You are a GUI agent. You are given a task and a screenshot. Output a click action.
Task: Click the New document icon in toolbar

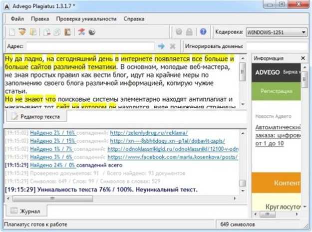click(x=12, y=32)
